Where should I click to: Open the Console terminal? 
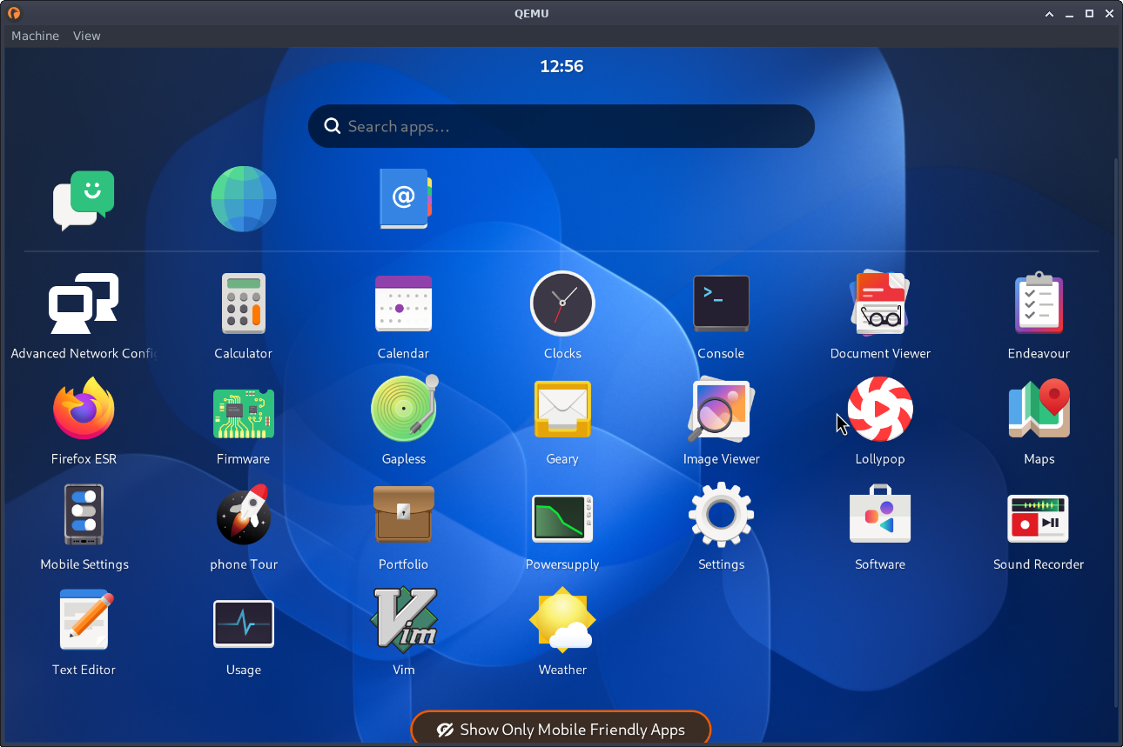721,303
